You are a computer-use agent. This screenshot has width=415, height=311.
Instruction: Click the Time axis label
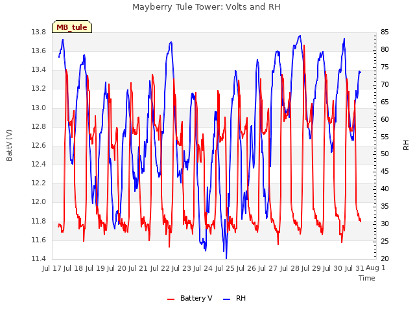(x=367, y=278)
